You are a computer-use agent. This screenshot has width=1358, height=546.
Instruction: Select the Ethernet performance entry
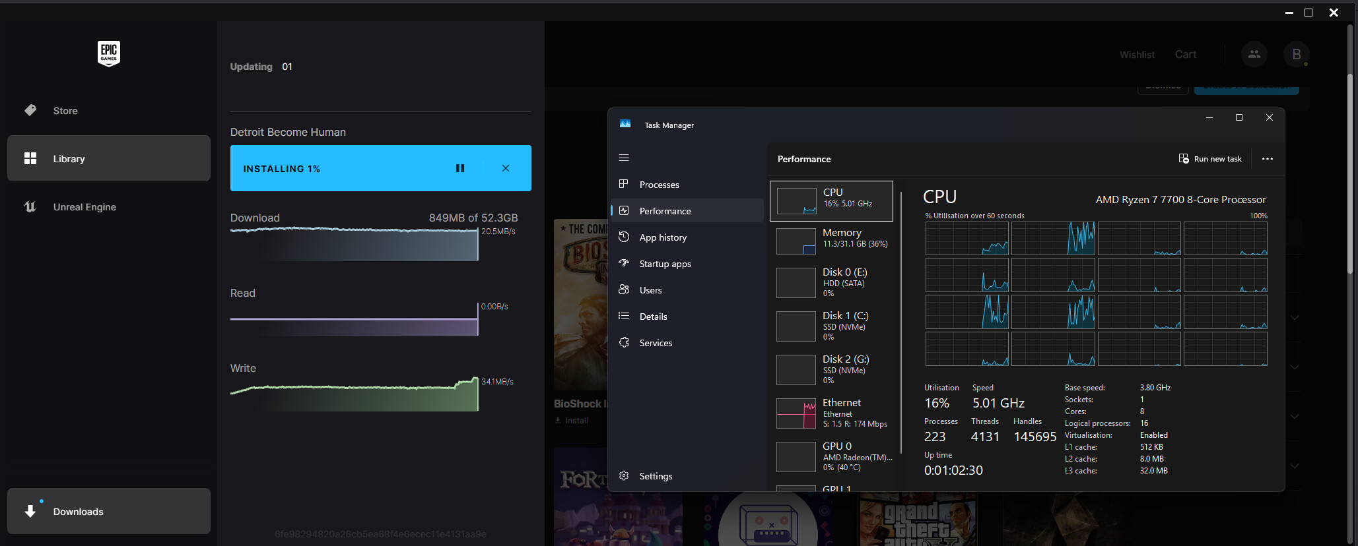click(831, 413)
